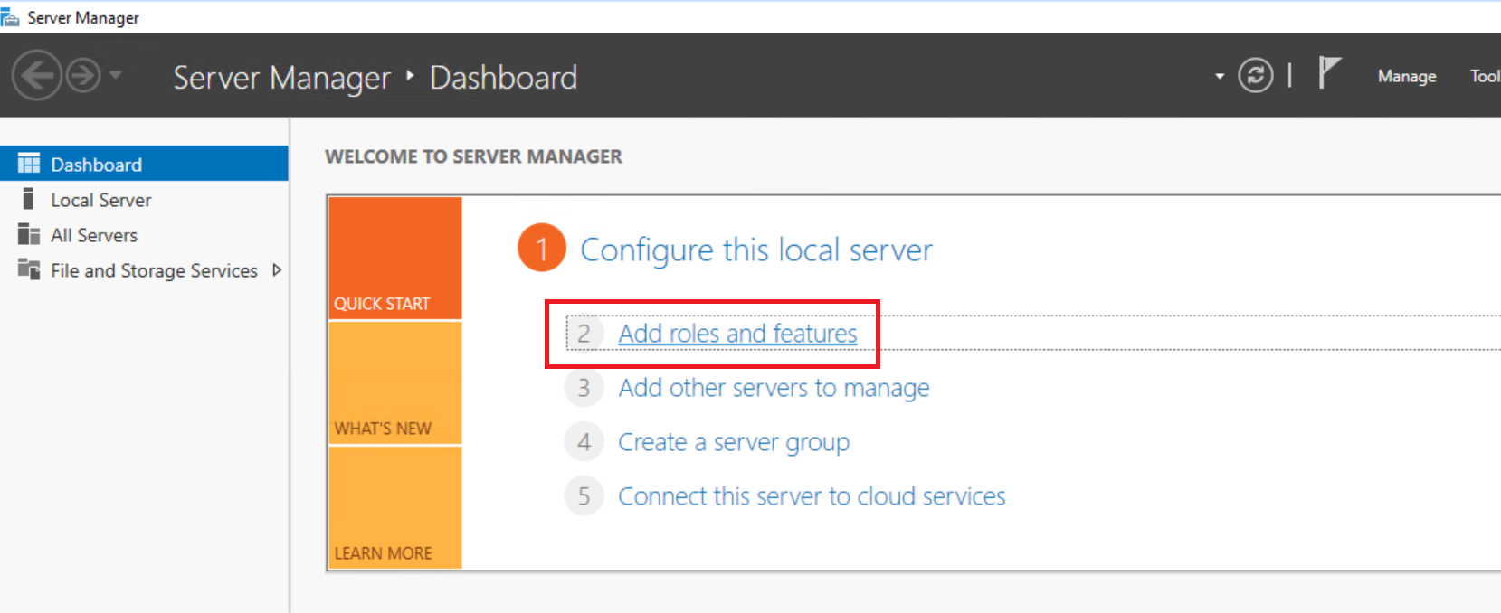Open the Manage menu
The height and width of the screenshot is (613, 1501).
1407,76
